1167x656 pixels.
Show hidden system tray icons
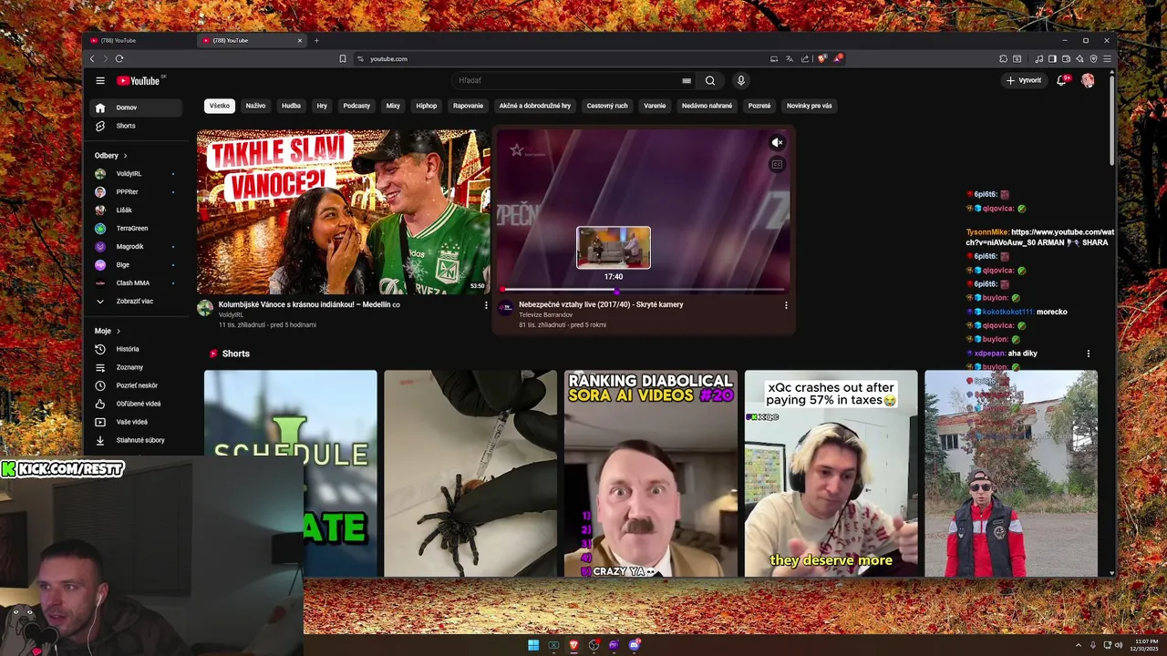point(1079,645)
